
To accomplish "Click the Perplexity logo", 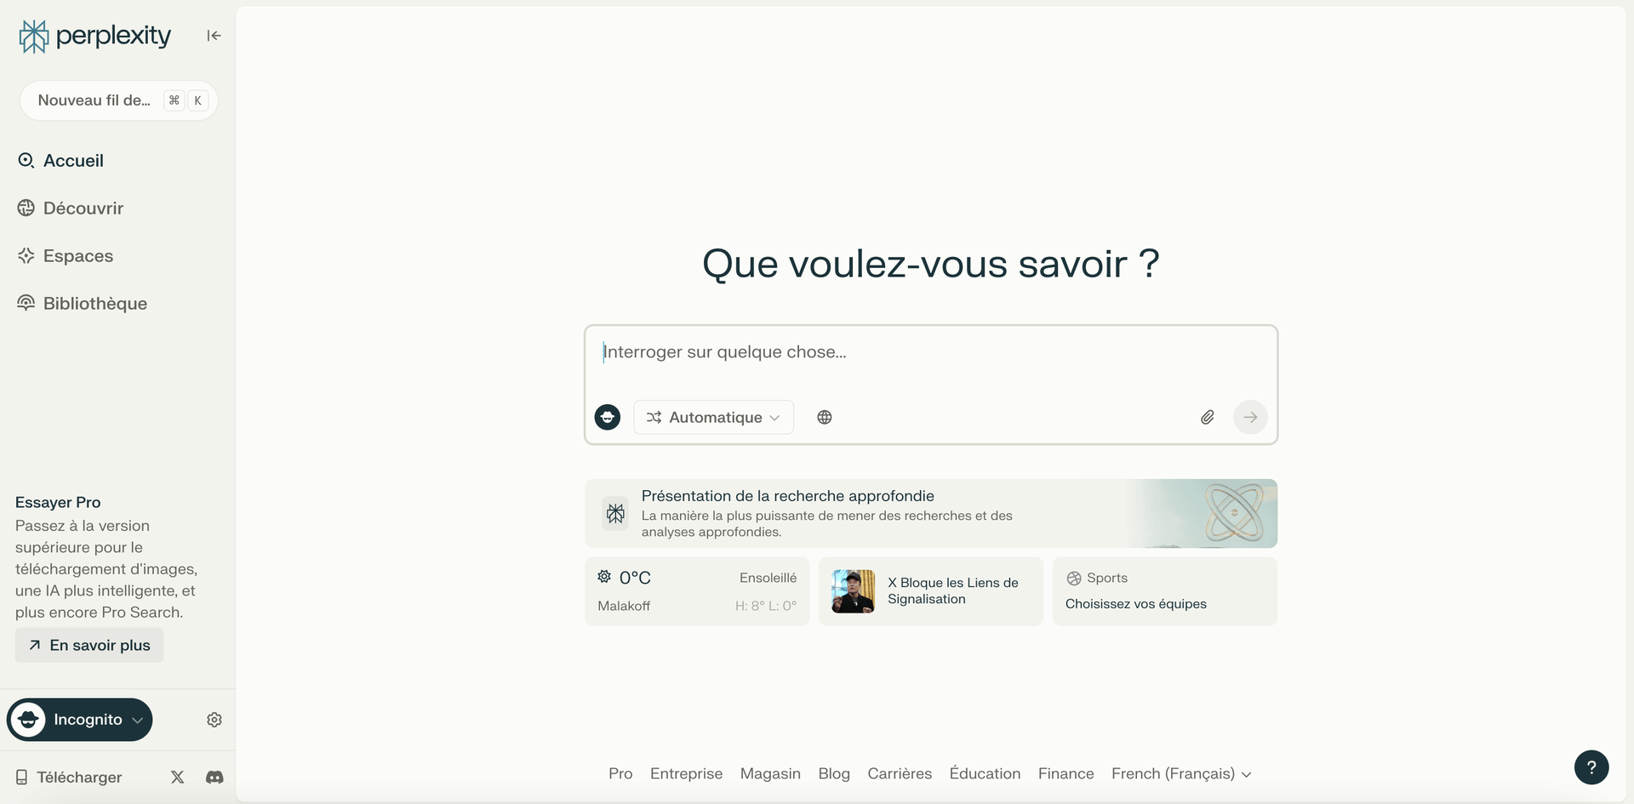I will [x=94, y=36].
